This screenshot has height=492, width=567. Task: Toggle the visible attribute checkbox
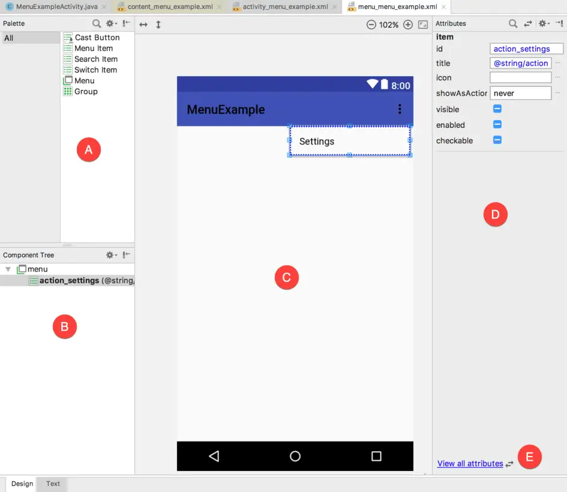point(497,109)
